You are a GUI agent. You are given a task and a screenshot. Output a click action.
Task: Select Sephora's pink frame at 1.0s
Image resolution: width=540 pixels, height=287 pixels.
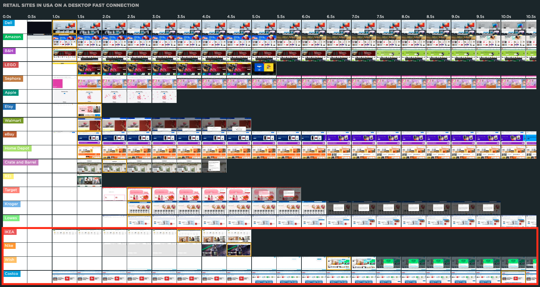58,83
